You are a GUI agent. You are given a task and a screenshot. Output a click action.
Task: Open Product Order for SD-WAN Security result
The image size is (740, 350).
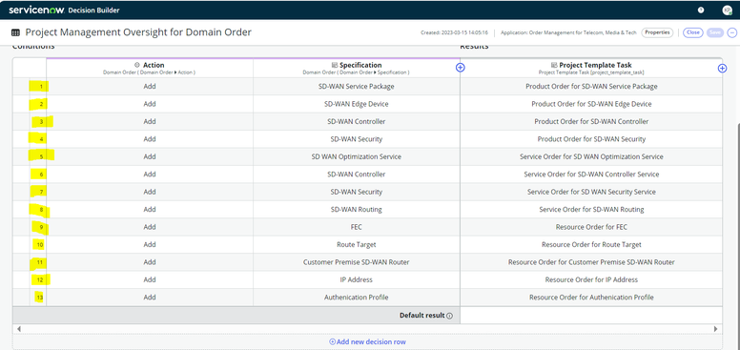(591, 139)
